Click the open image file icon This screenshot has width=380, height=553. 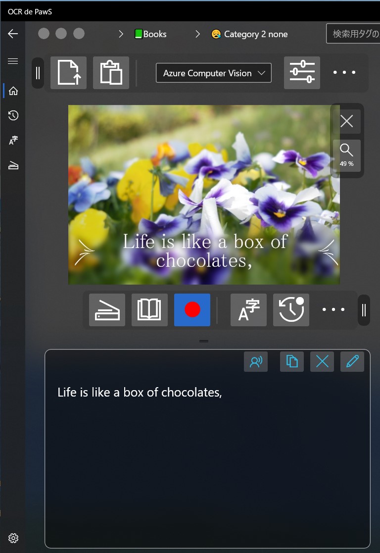[x=68, y=73]
